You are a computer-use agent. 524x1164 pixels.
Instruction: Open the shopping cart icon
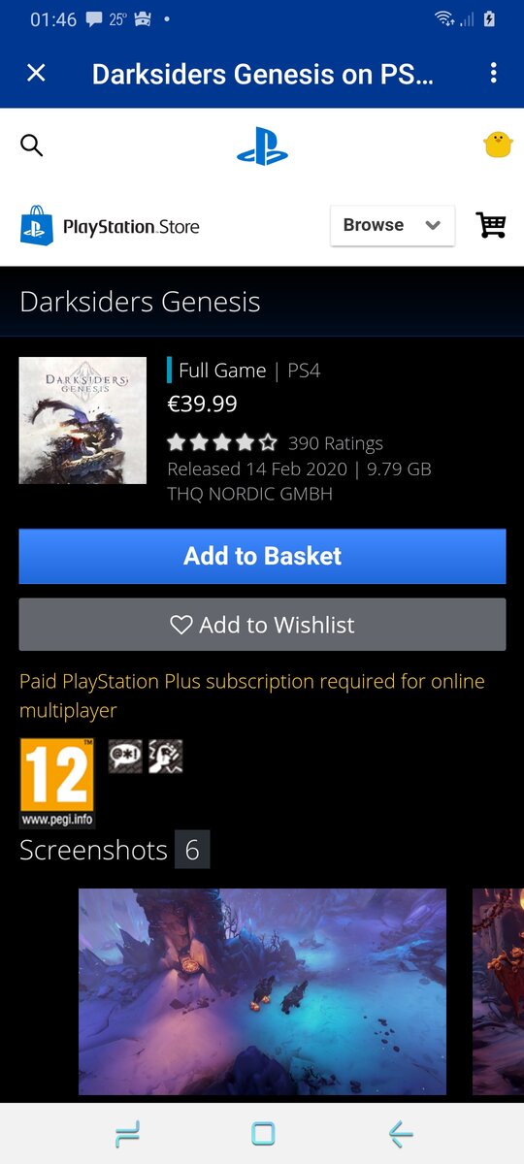click(491, 225)
